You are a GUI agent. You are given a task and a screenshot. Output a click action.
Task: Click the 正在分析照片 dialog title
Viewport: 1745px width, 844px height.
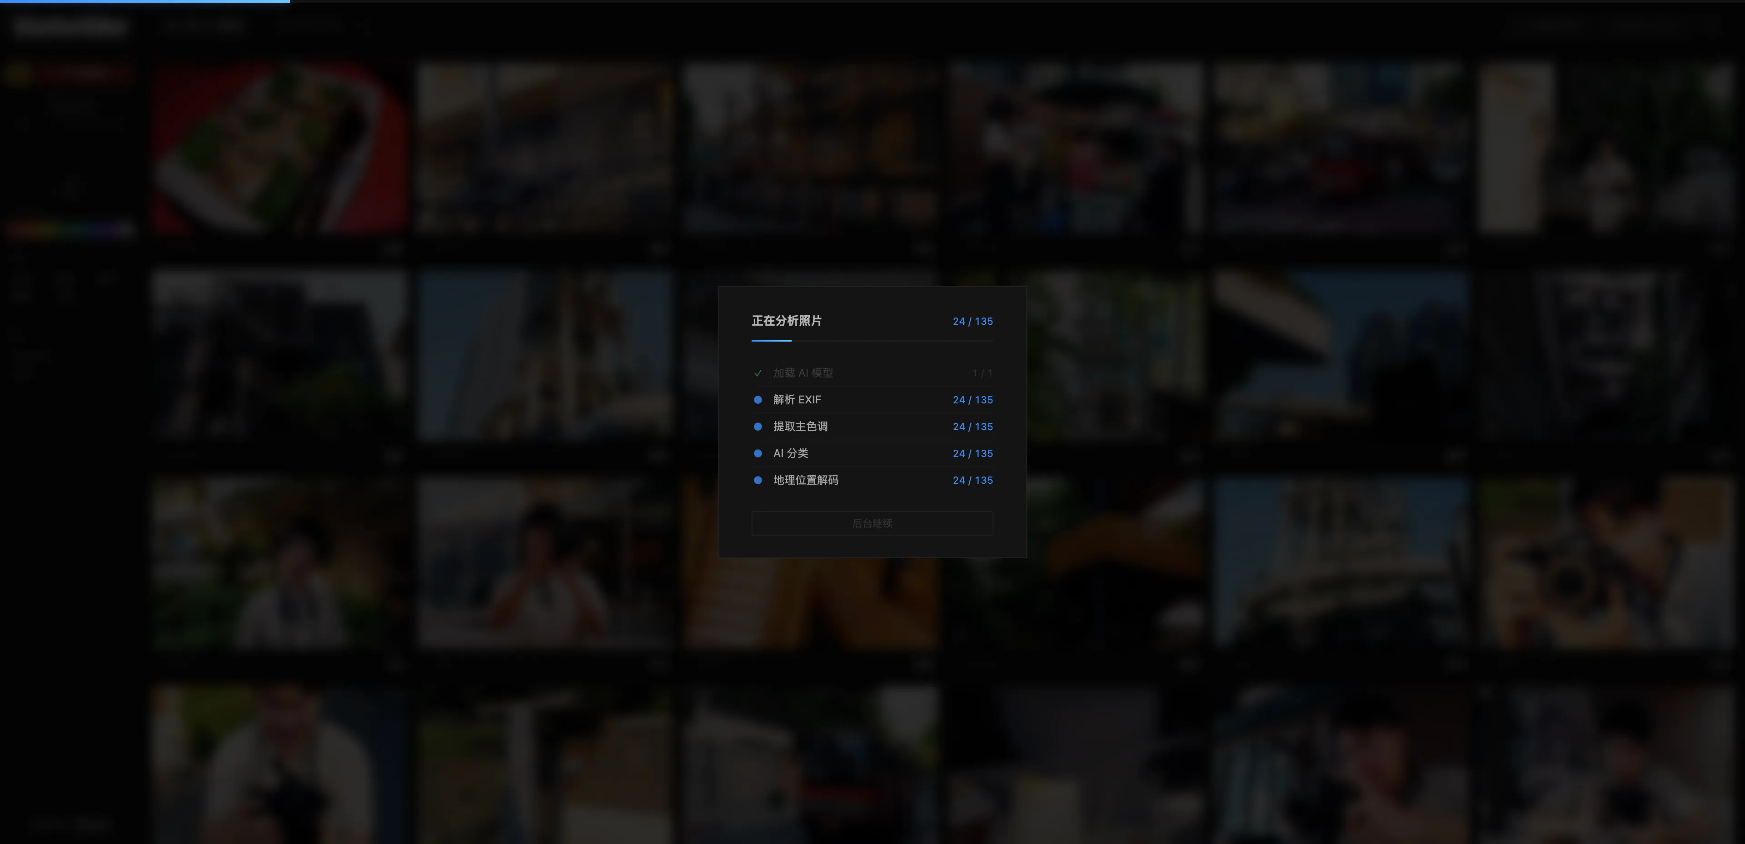click(x=786, y=321)
